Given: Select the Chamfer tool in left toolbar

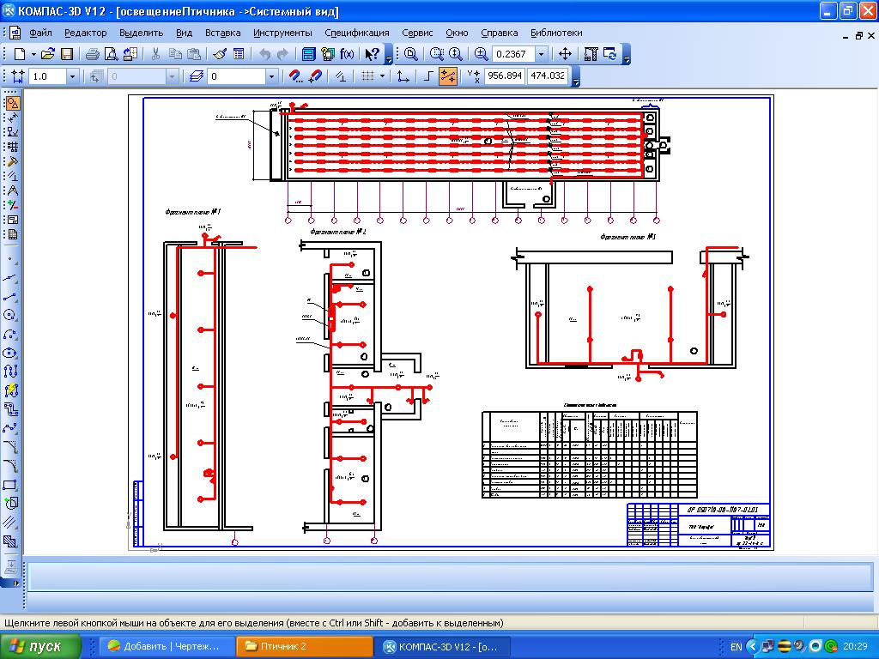Looking at the screenshot, I should click(x=11, y=447).
